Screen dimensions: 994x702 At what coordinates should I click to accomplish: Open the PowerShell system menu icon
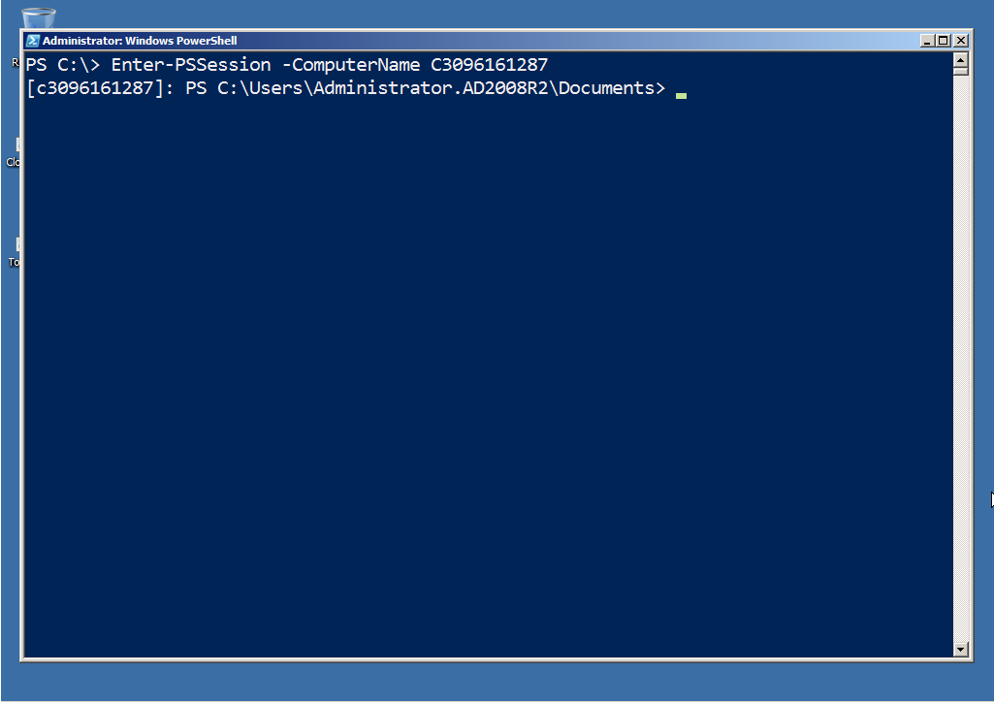point(32,41)
